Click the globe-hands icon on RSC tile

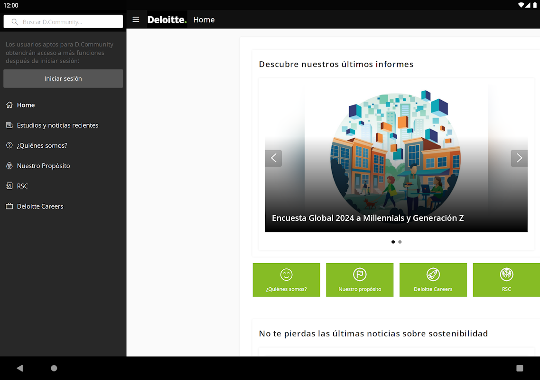[x=506, y=275]
